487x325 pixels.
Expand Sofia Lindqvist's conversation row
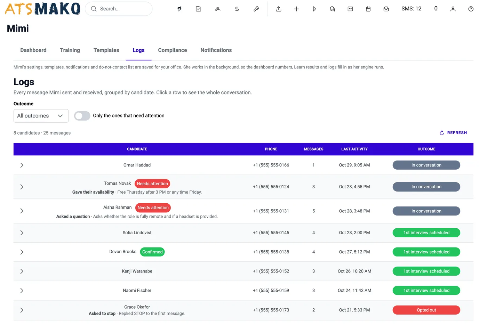click(x=22, y=233)
